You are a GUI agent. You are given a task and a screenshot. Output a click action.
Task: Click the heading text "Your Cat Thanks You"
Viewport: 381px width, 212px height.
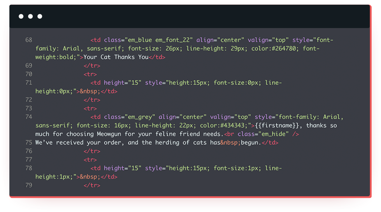point(116,57)
